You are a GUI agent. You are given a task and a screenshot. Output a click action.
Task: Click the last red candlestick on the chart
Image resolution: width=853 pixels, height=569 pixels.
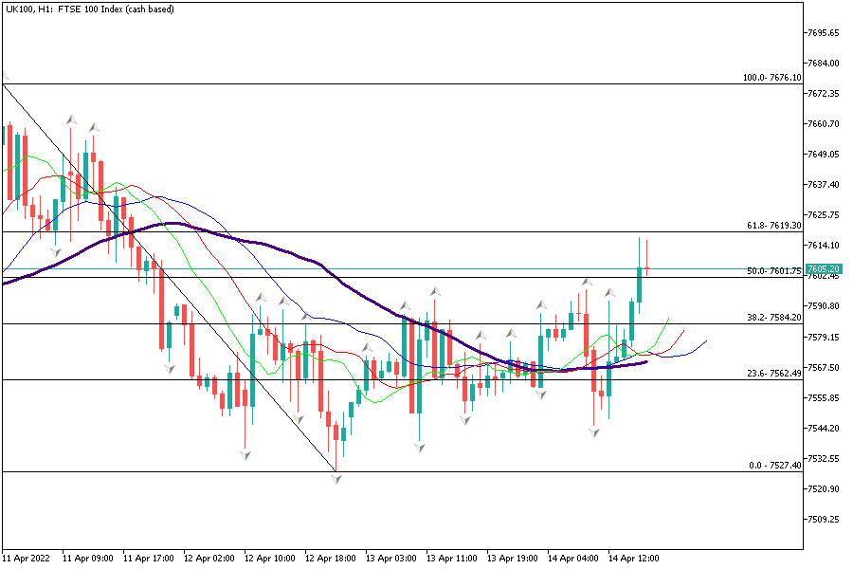(x=646, y=266)
